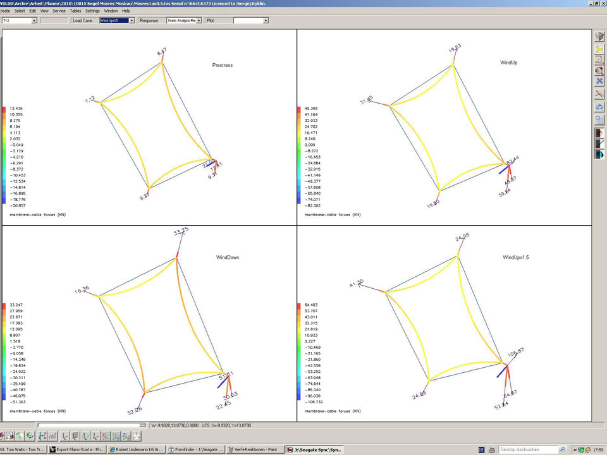
Task: Open the Tables menu
Action: tap(75, 11)
